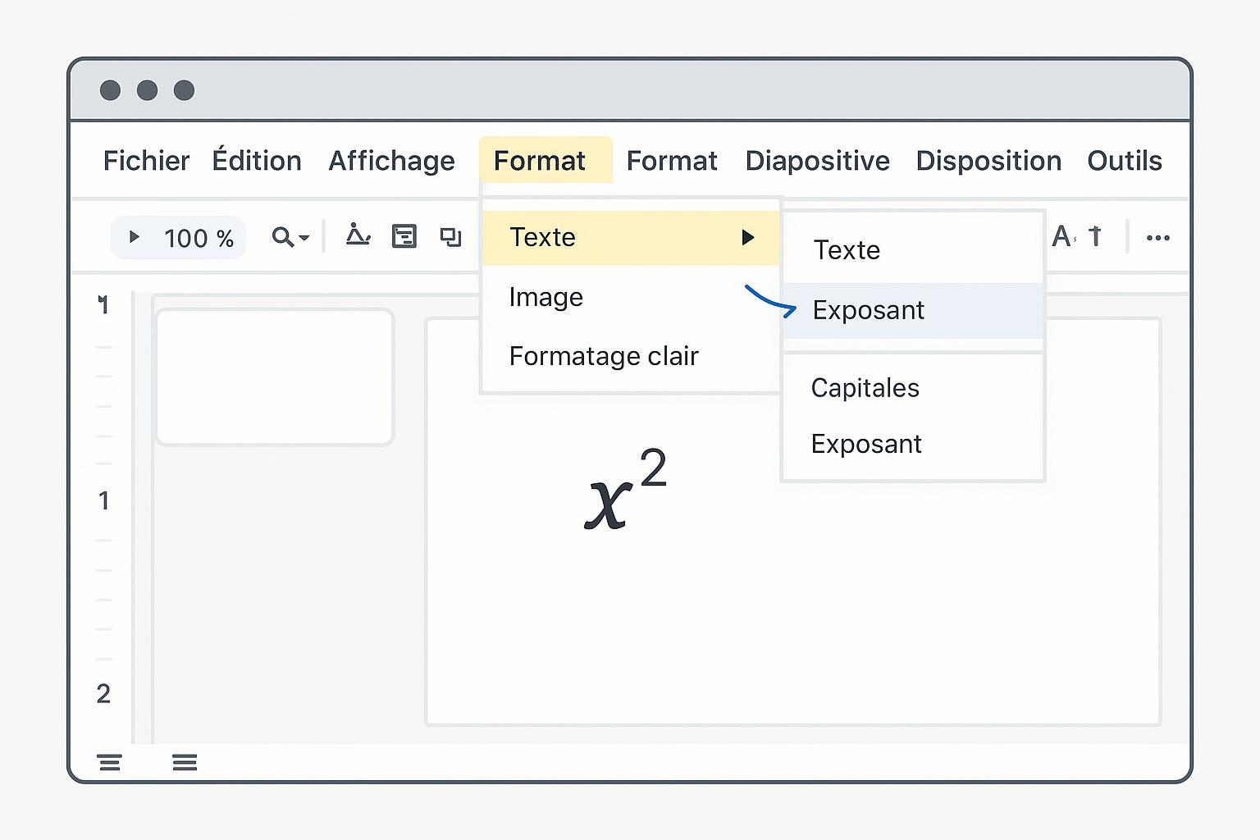This screenshot has height=840, width=1260.
Task: Open the 100 % zoom level control
Action: pyautogui.click(x=199, y=238)
